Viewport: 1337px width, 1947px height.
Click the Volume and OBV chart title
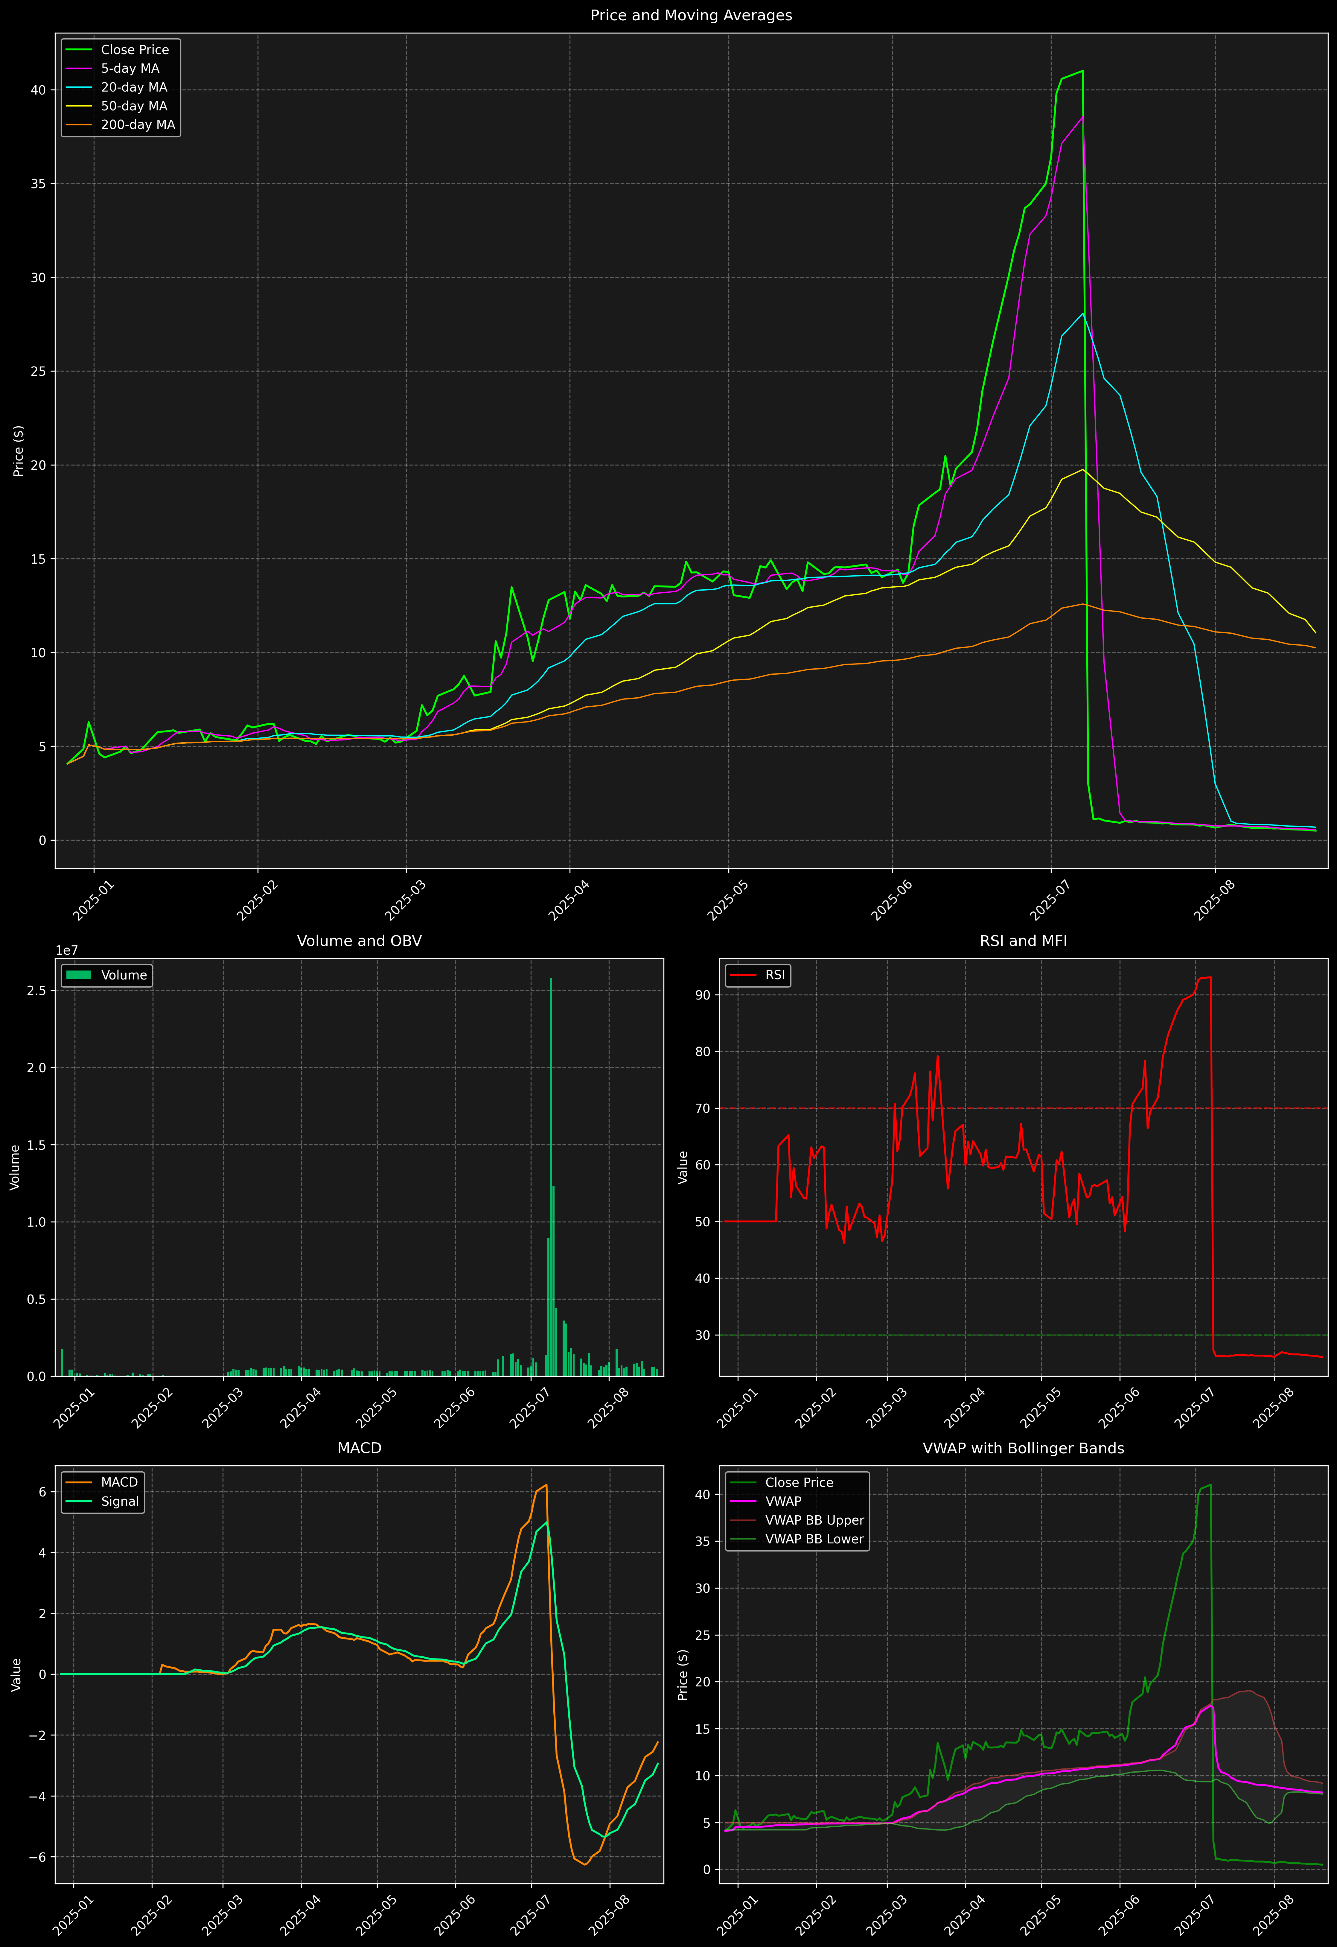click(360, 941)
